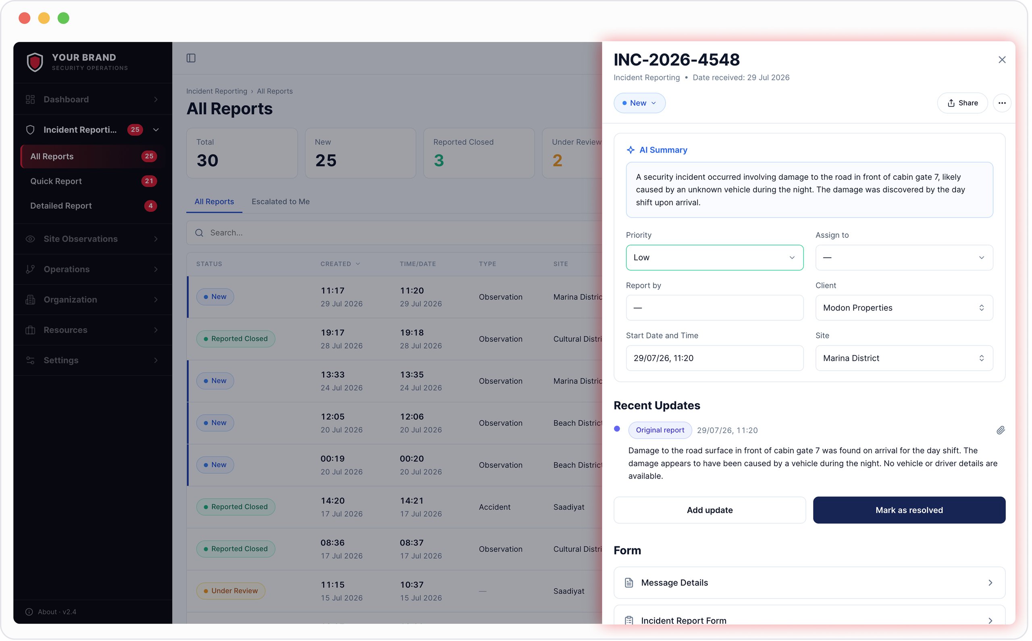Image resolution: width=1032 pixels, height=641 pixels.
Task: Click the AI Summary sparkle icon
Action: click(630, 150)
